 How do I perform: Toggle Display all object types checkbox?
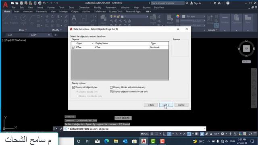[73, 87]
